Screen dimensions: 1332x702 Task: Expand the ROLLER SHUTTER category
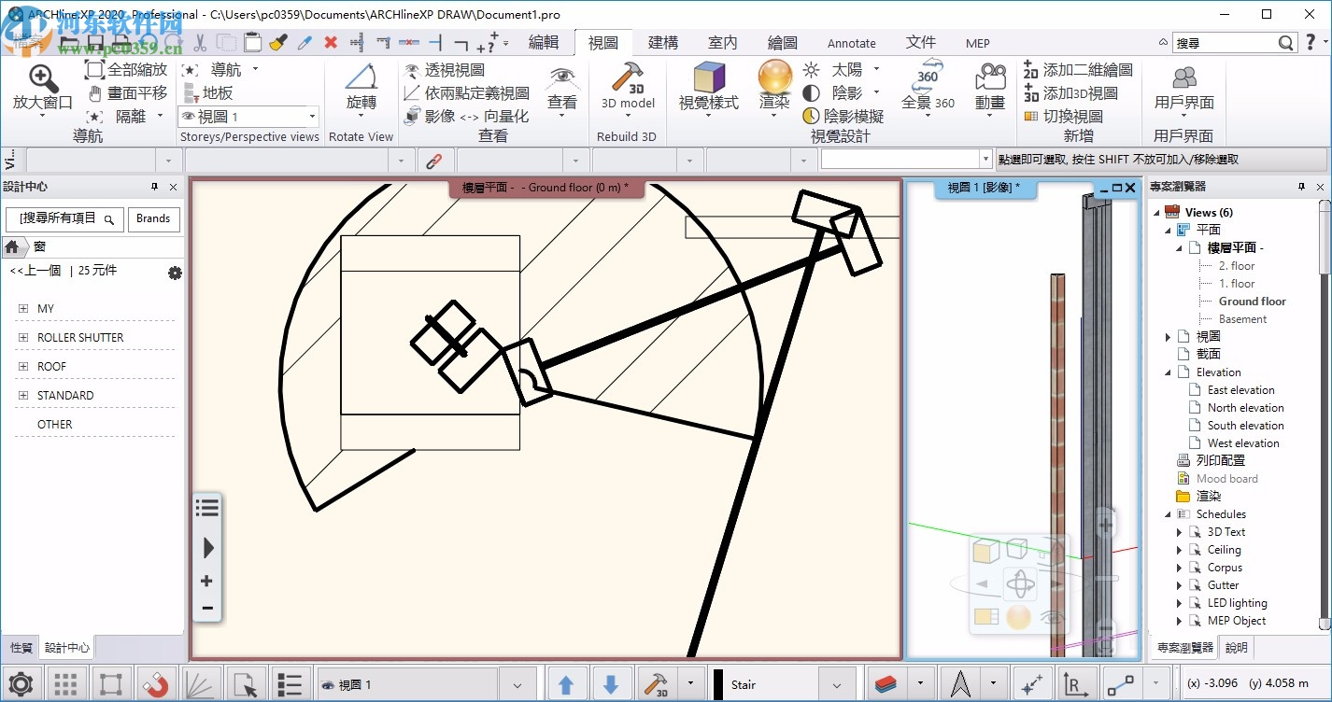click(x=23, y=338)
